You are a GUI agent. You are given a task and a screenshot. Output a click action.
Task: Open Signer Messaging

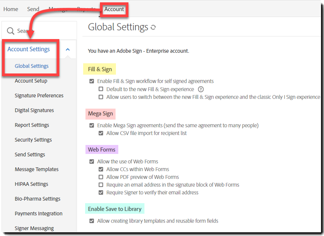click(x=34, y=228)
